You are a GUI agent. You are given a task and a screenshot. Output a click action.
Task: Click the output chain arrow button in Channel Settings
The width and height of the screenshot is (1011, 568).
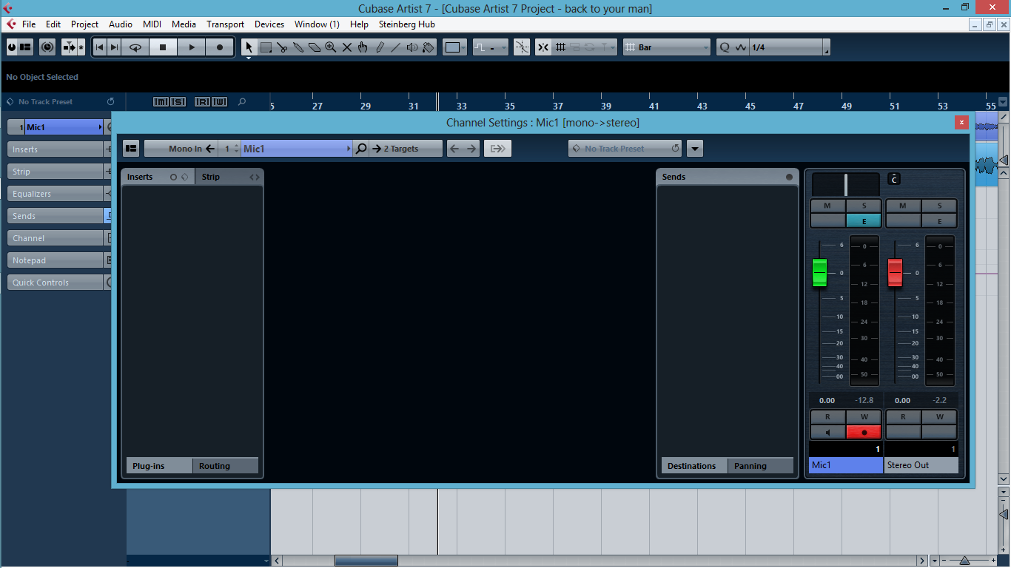(x=498, y=149)
